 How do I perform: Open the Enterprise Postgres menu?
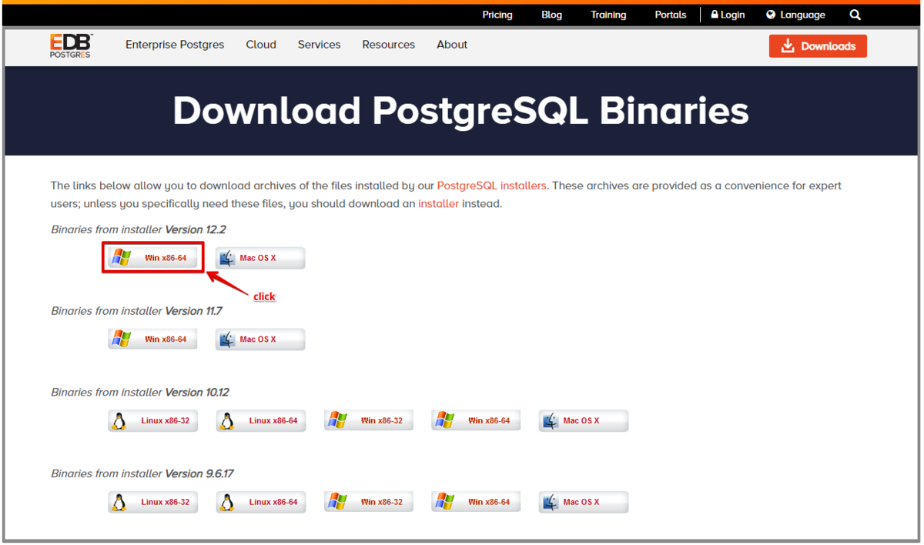(x=175, y=45)
